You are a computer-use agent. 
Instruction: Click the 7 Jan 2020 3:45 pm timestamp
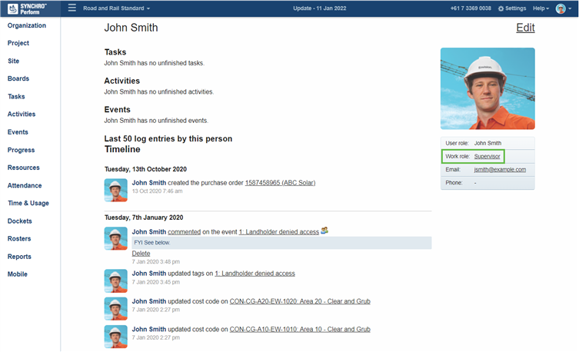[x=156, y=282]
